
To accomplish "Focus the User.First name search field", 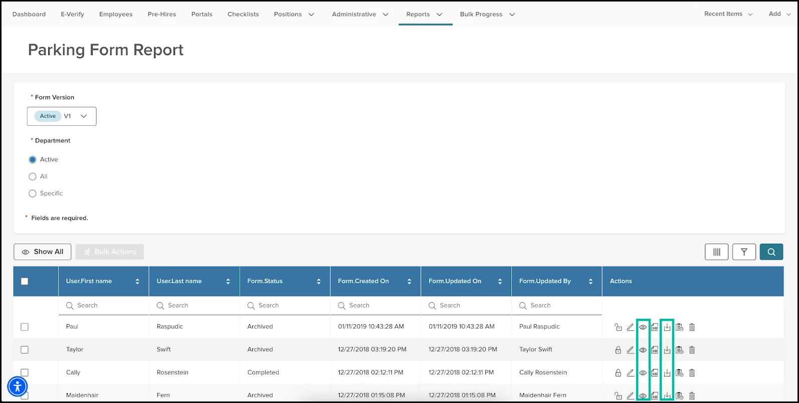I will pos(104,306).
